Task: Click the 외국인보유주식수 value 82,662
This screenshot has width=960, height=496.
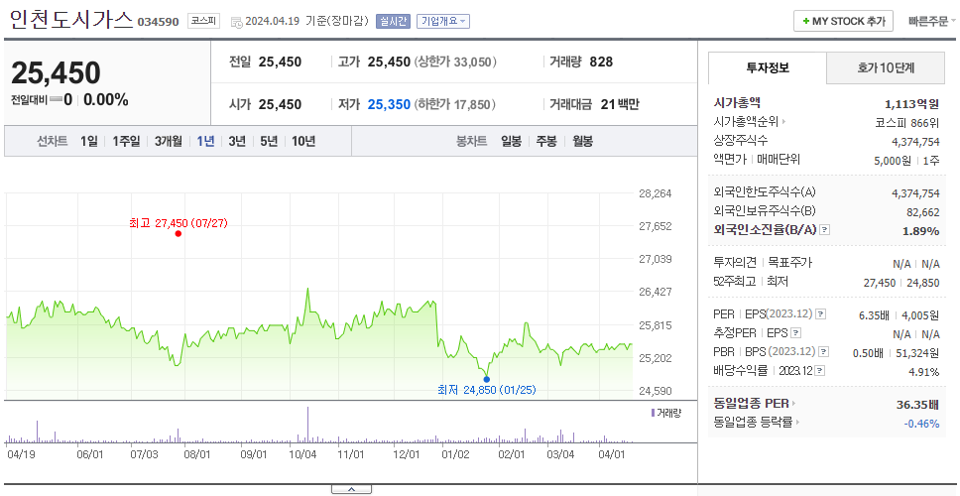Action: click(922, 212)
